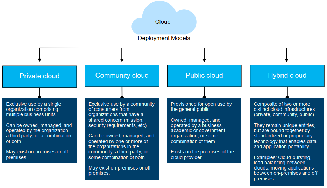Select the Deployment Models label
The image size is (327, 188).
coord(164,38)
